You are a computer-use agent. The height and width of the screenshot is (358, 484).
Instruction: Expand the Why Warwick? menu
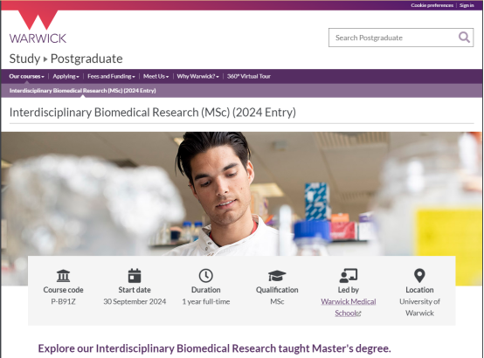(197, 76)
